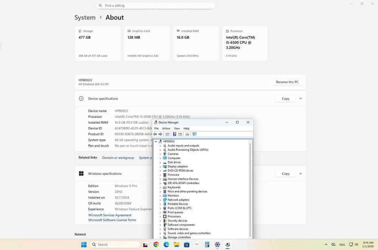Collapse Device specifications section chevron
Screen dimensions: 378x250
click(301, 99)
